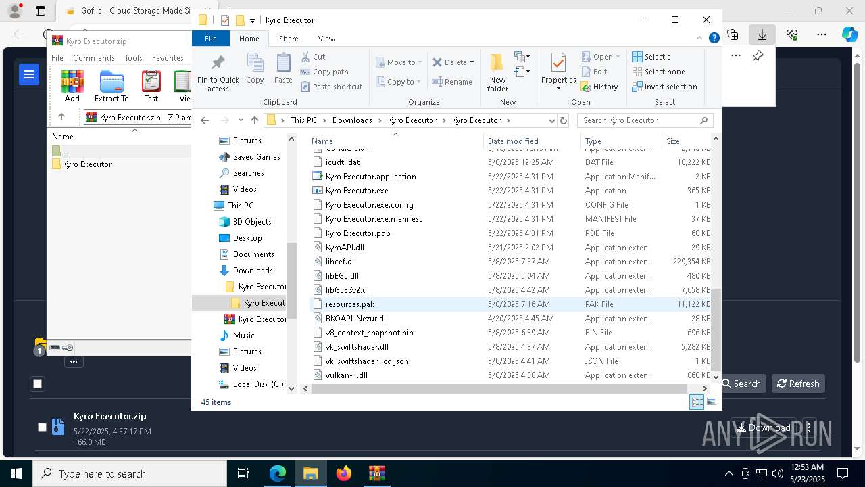This screenshot has height=487, width=865.
Task: Open the Commands menu in WinRAR
Action: (94, 58)
